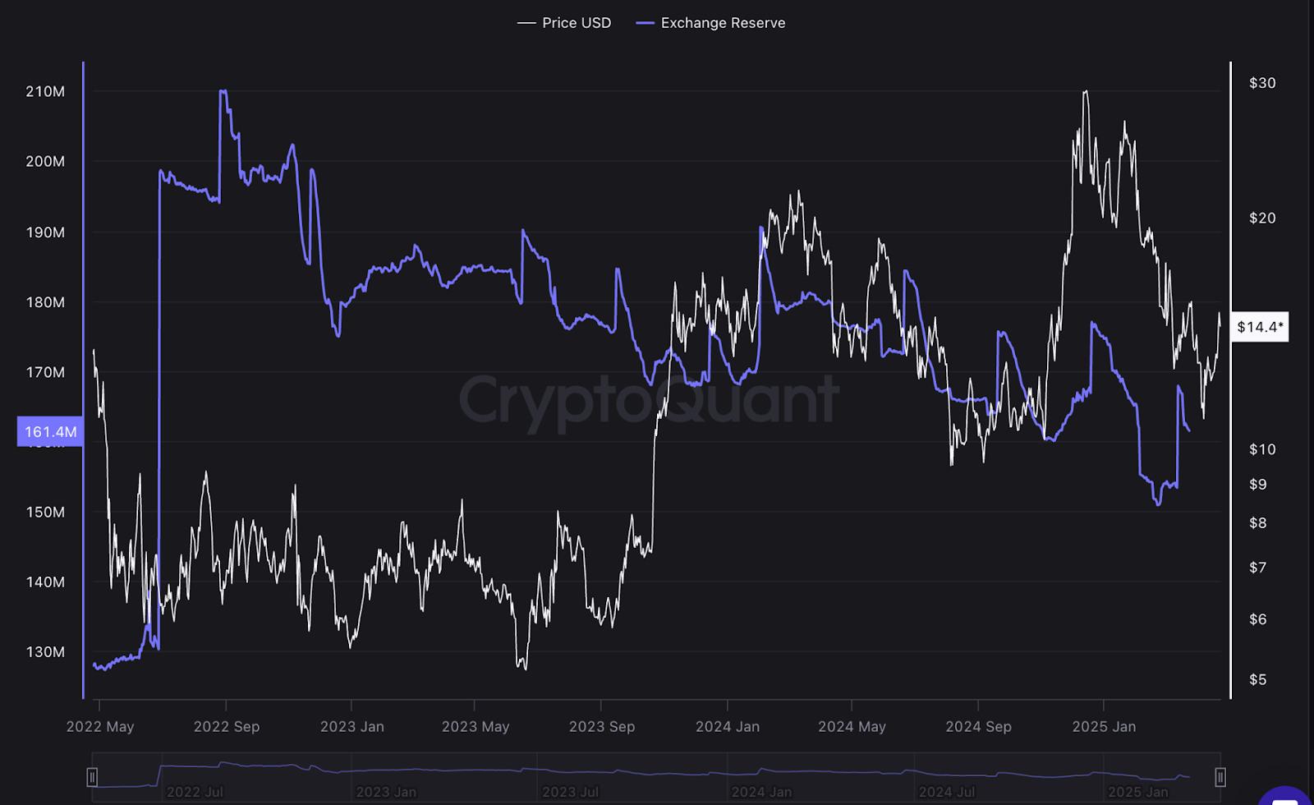Click the 2022 May date axis label

[x=100, y=727]
